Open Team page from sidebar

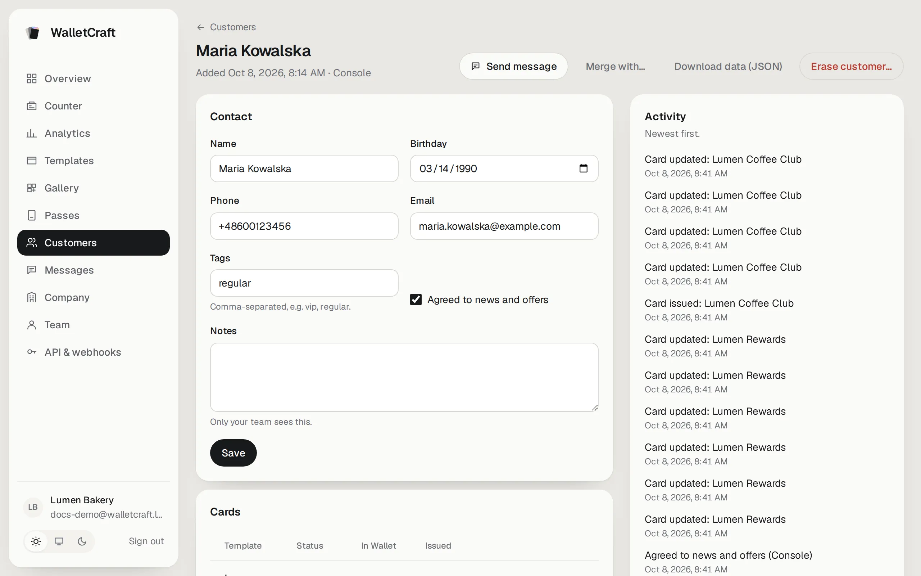[93, 325]
